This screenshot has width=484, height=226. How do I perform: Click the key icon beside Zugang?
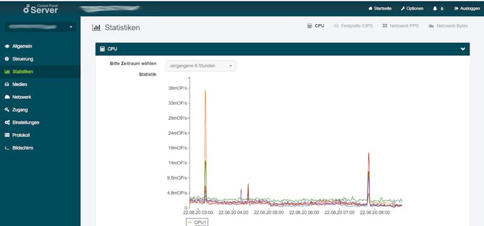pyautogui.click(x=7, y=110)
